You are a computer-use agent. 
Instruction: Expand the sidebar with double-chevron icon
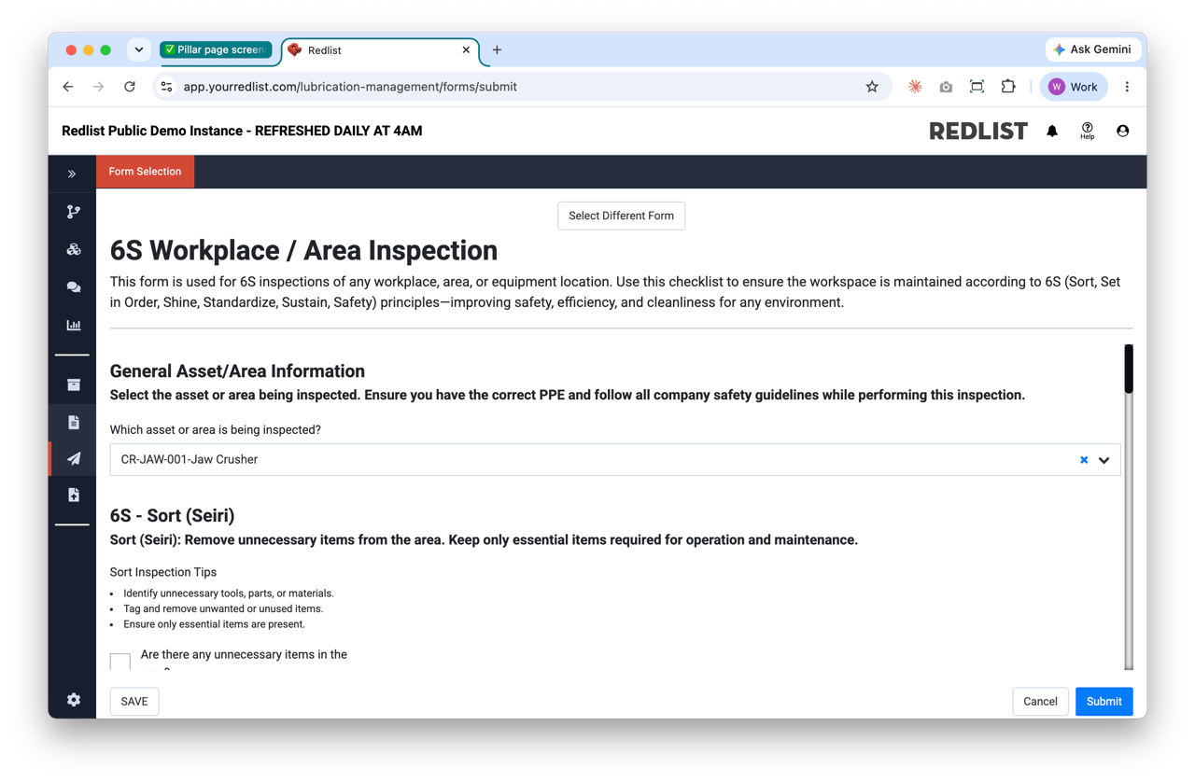[x=72, y=174]
